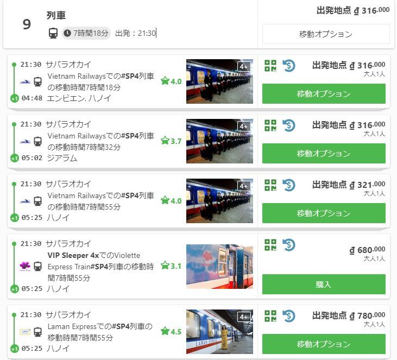
Task: Click 4.5 star rating on Laman Express
Action: (171, 332)
